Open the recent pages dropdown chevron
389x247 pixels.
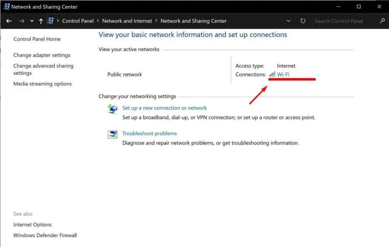point(32,21)
